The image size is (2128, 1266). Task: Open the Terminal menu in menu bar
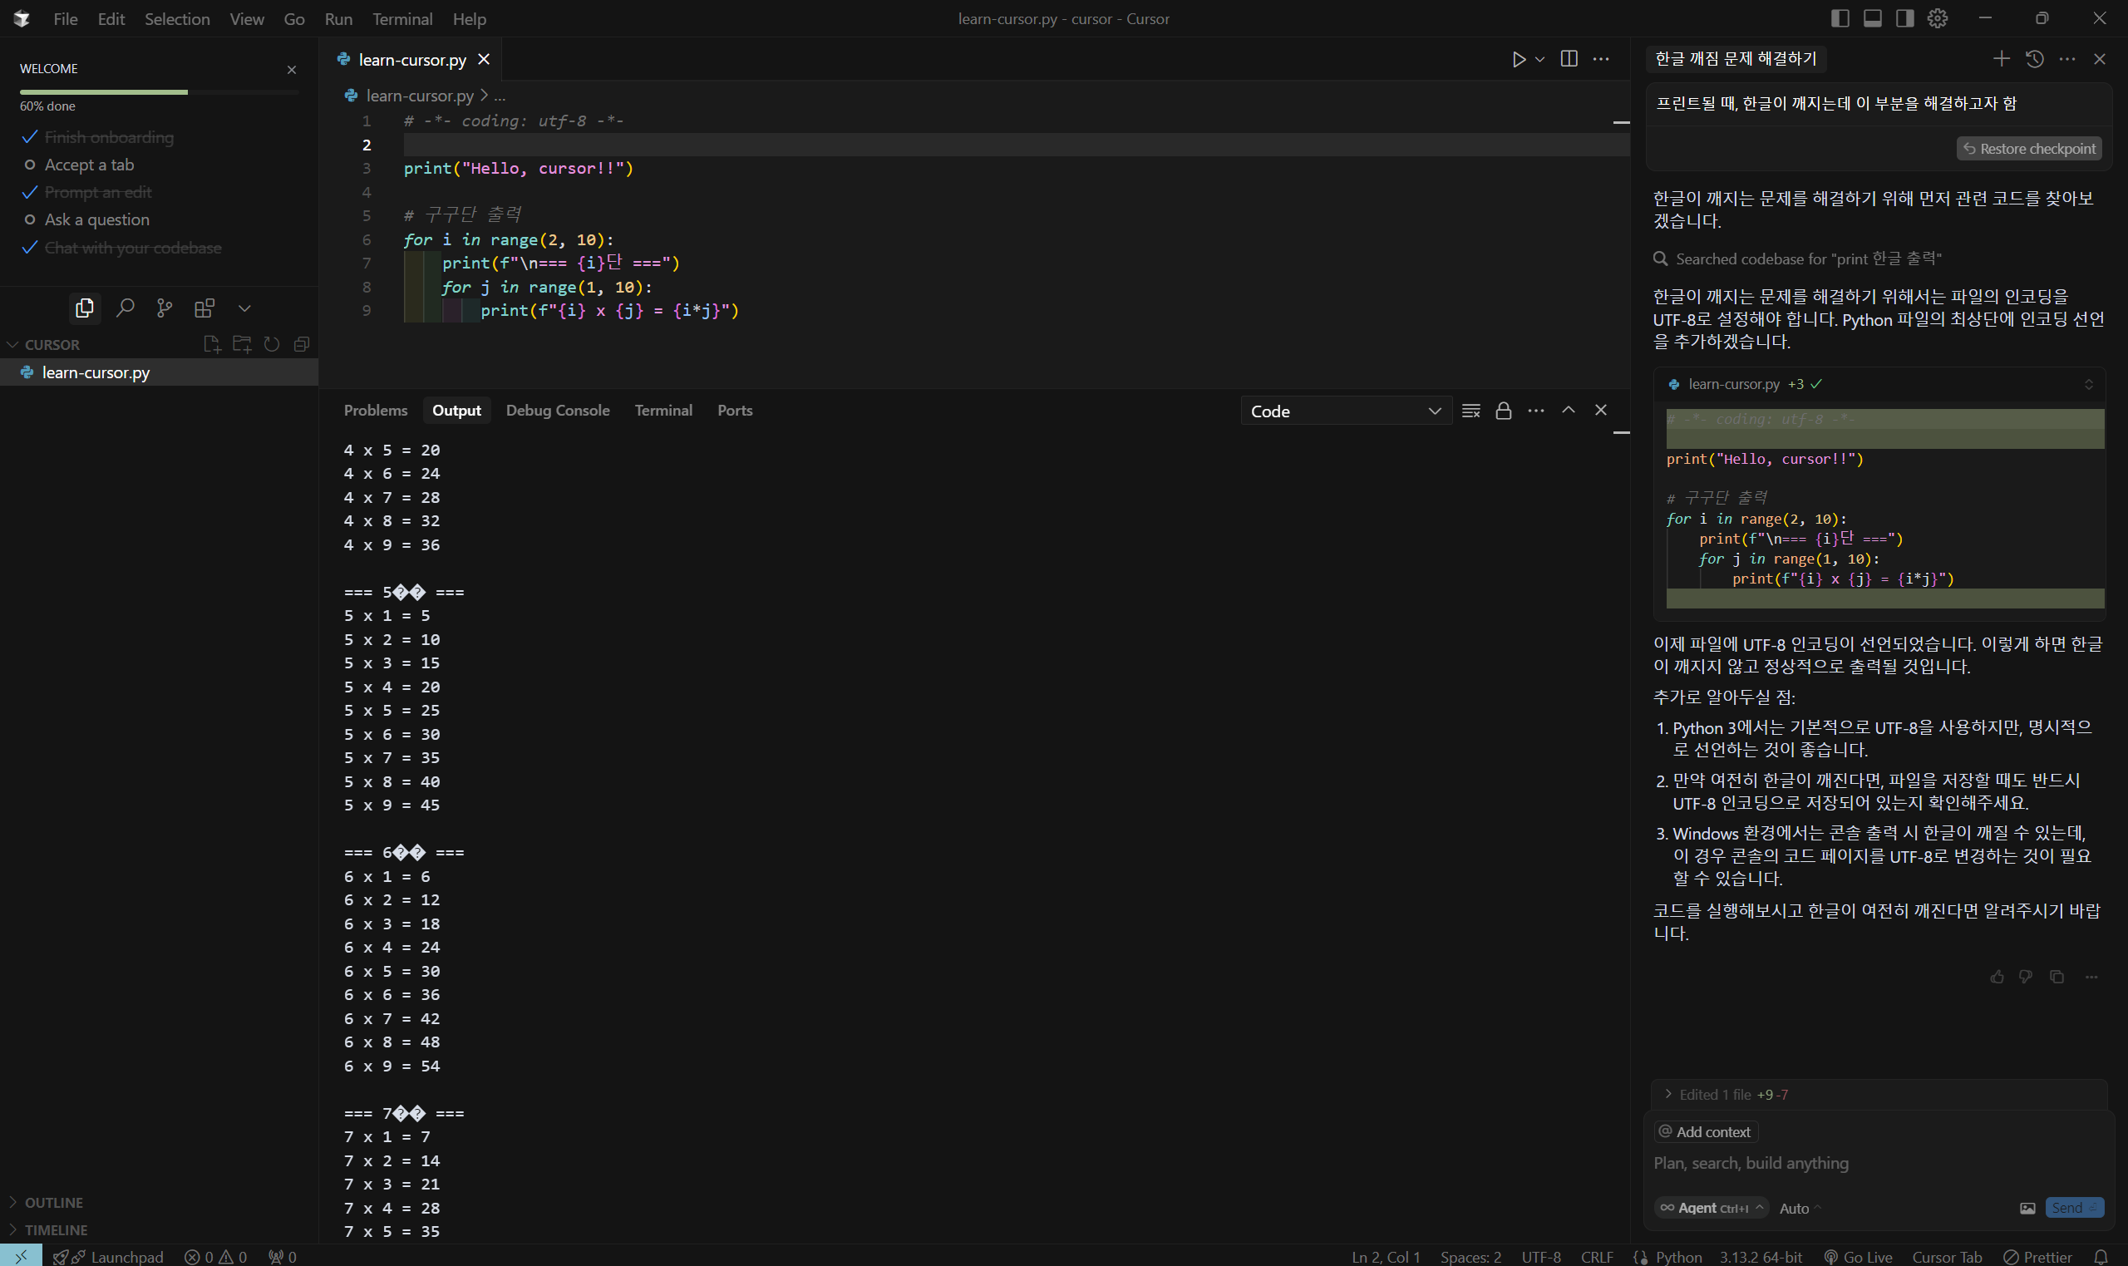401,19
